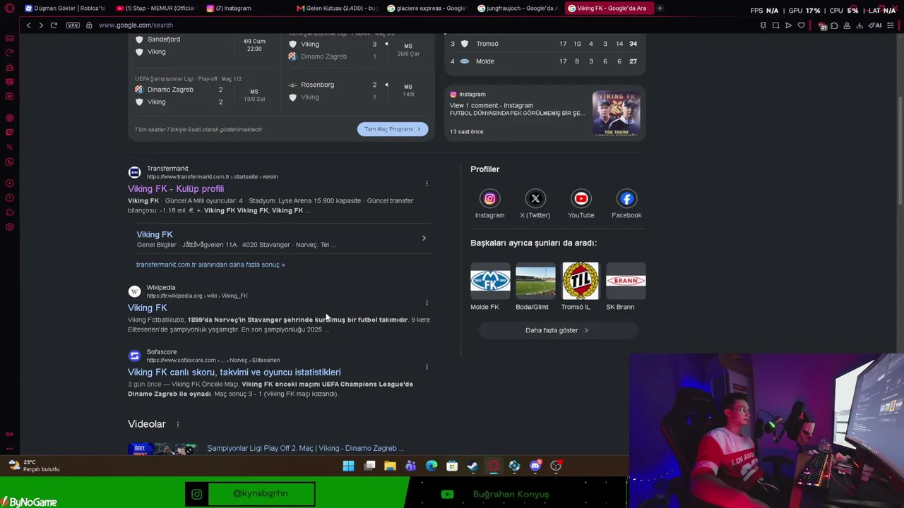
Task: Click the www.google.com/search address bar
Action: click(136, 25)
